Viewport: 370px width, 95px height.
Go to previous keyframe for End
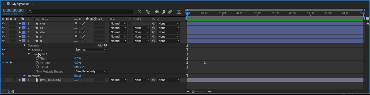point(3,63)
